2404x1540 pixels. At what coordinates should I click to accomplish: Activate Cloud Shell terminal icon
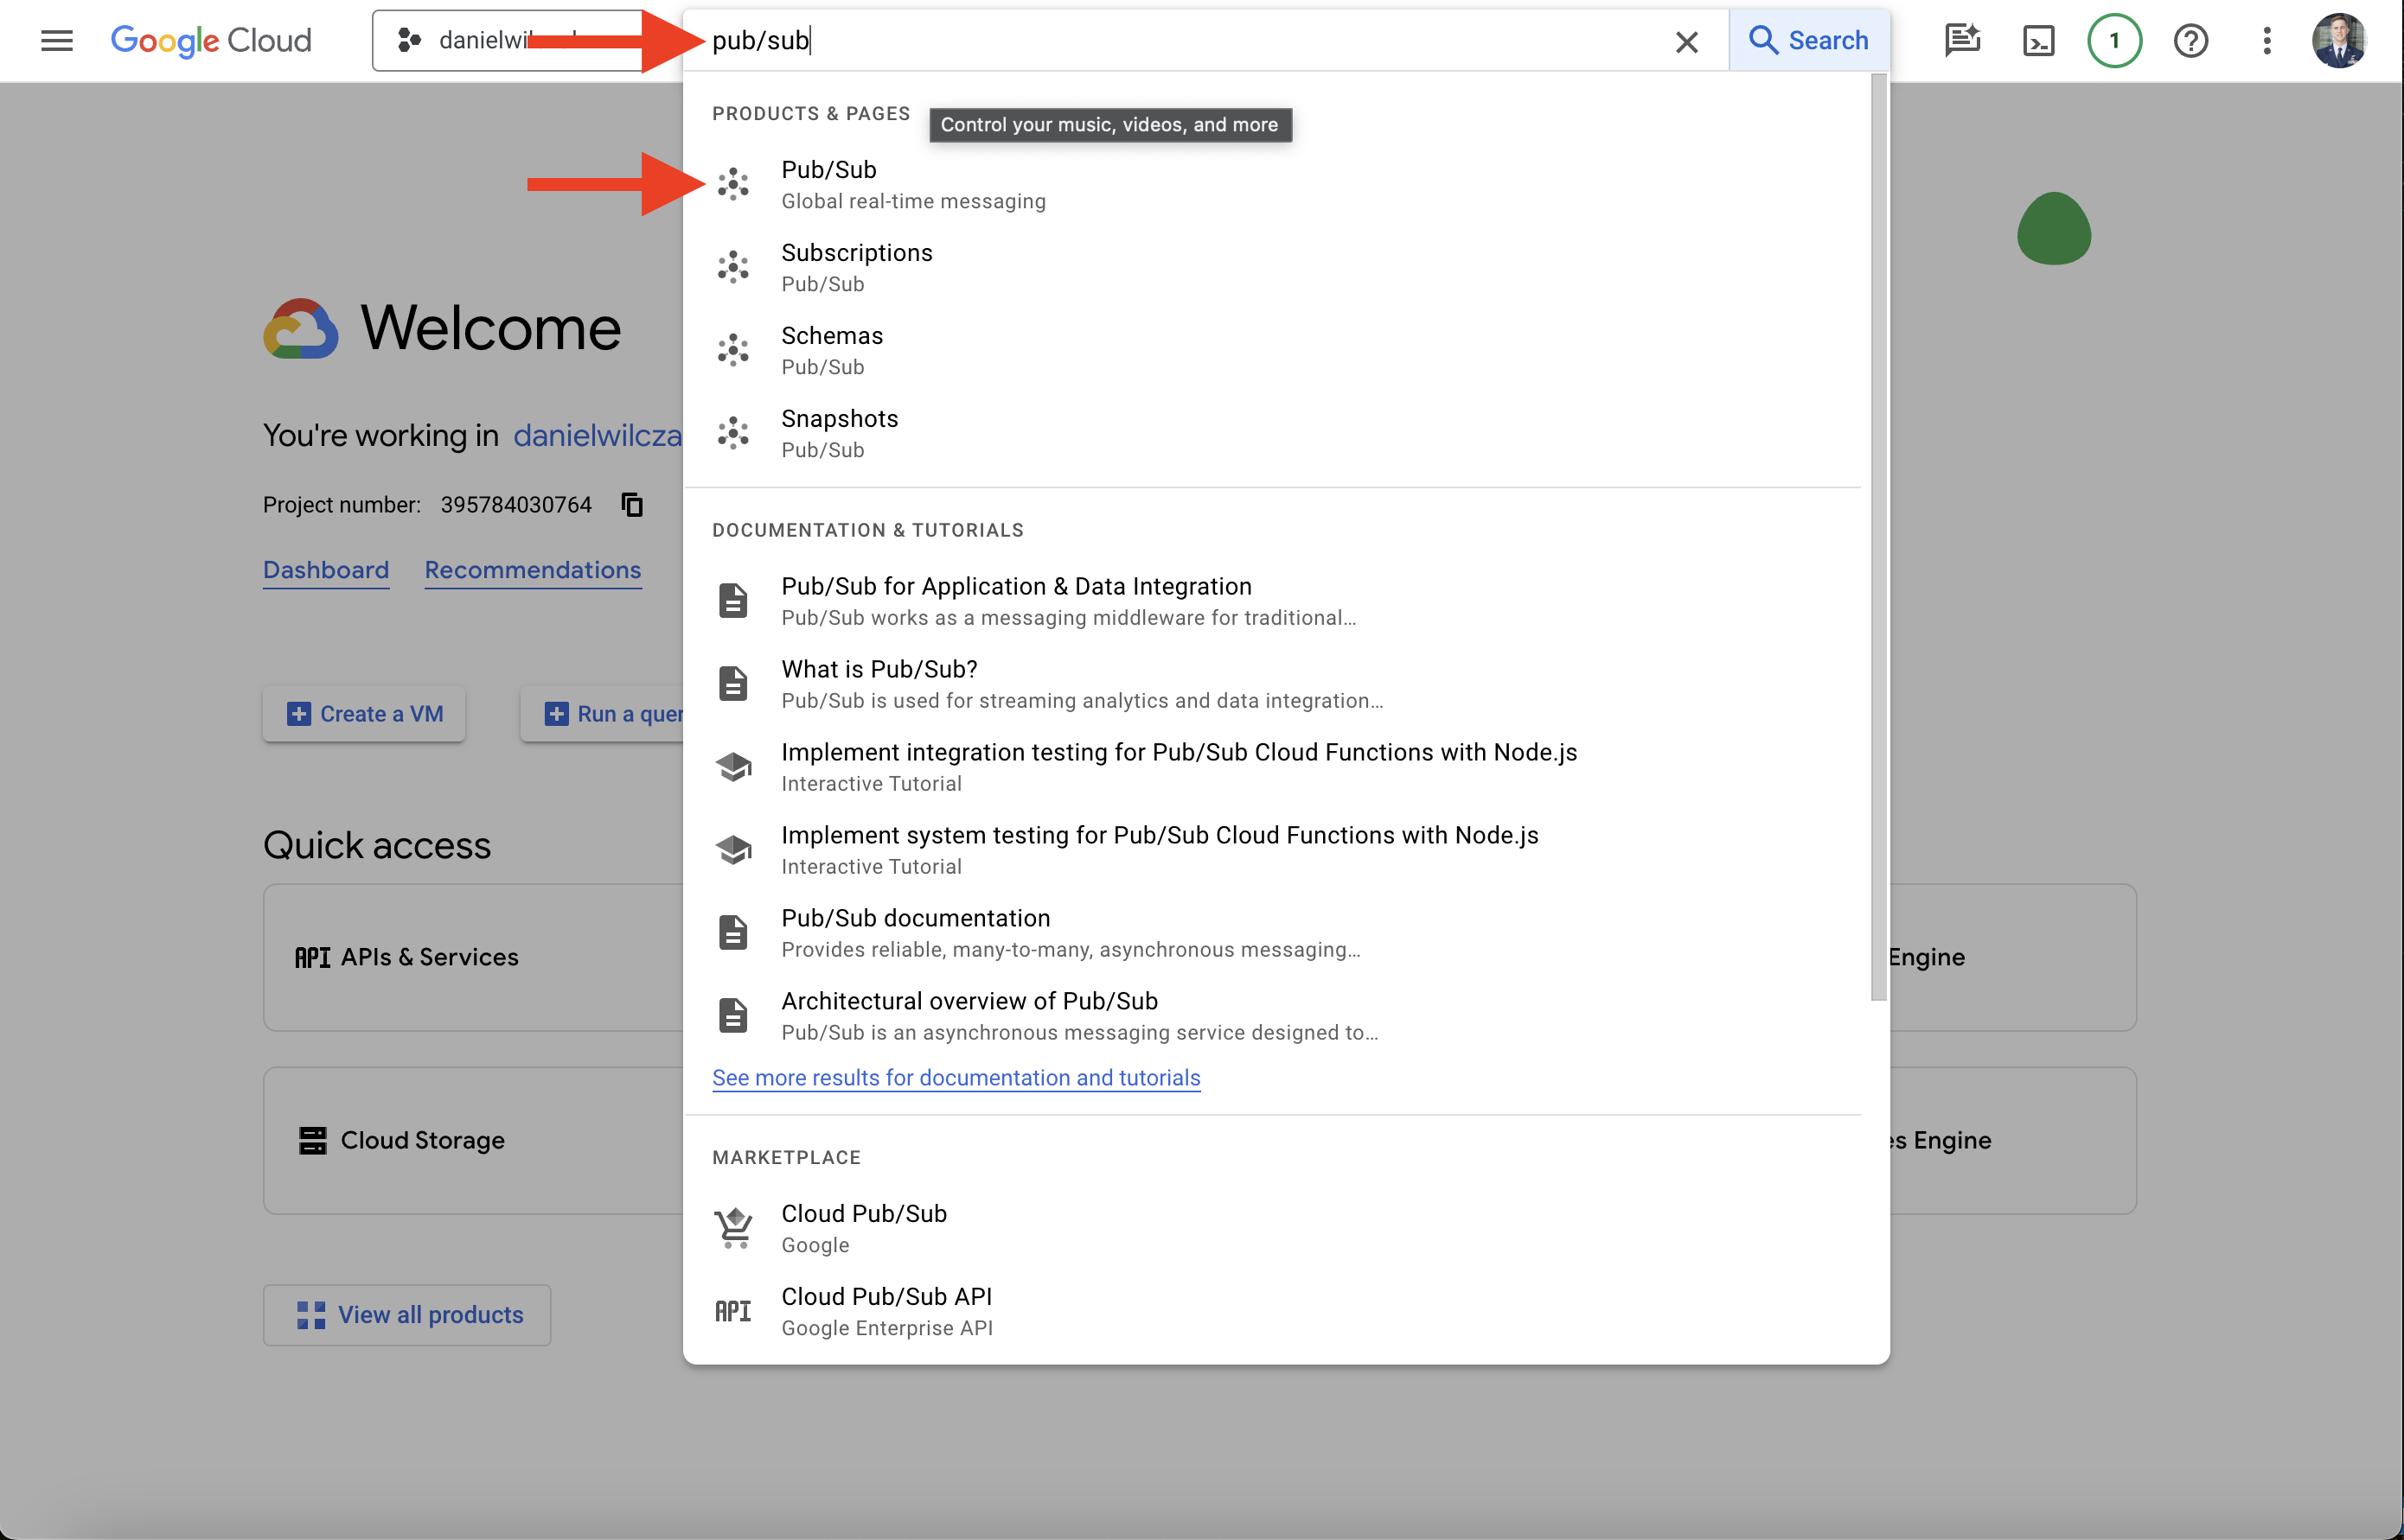click(x=2038, y=40)
